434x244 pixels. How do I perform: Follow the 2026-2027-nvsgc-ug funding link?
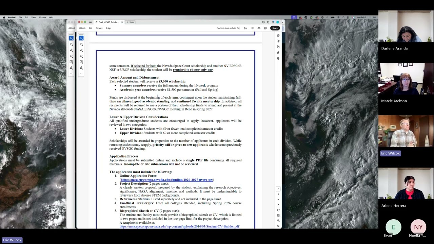pyautogui.click(x=166, y=180)
